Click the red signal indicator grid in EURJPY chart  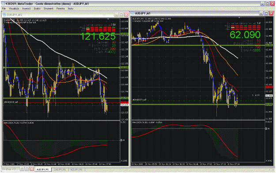click(101, 29)
